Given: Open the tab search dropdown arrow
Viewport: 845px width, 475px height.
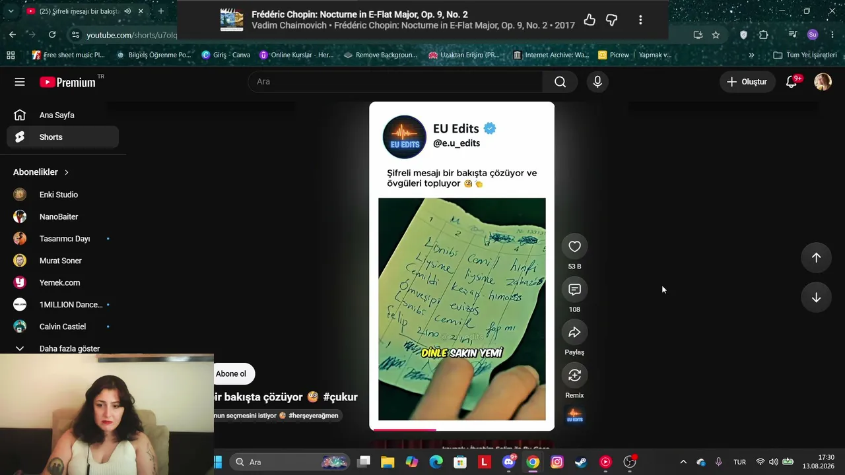Looking at the screenshot, I should 11,11.
